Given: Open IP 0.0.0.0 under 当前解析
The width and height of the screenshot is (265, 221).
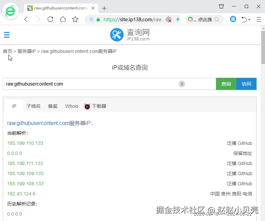Looking at the screenshot, I should point(15,153).
